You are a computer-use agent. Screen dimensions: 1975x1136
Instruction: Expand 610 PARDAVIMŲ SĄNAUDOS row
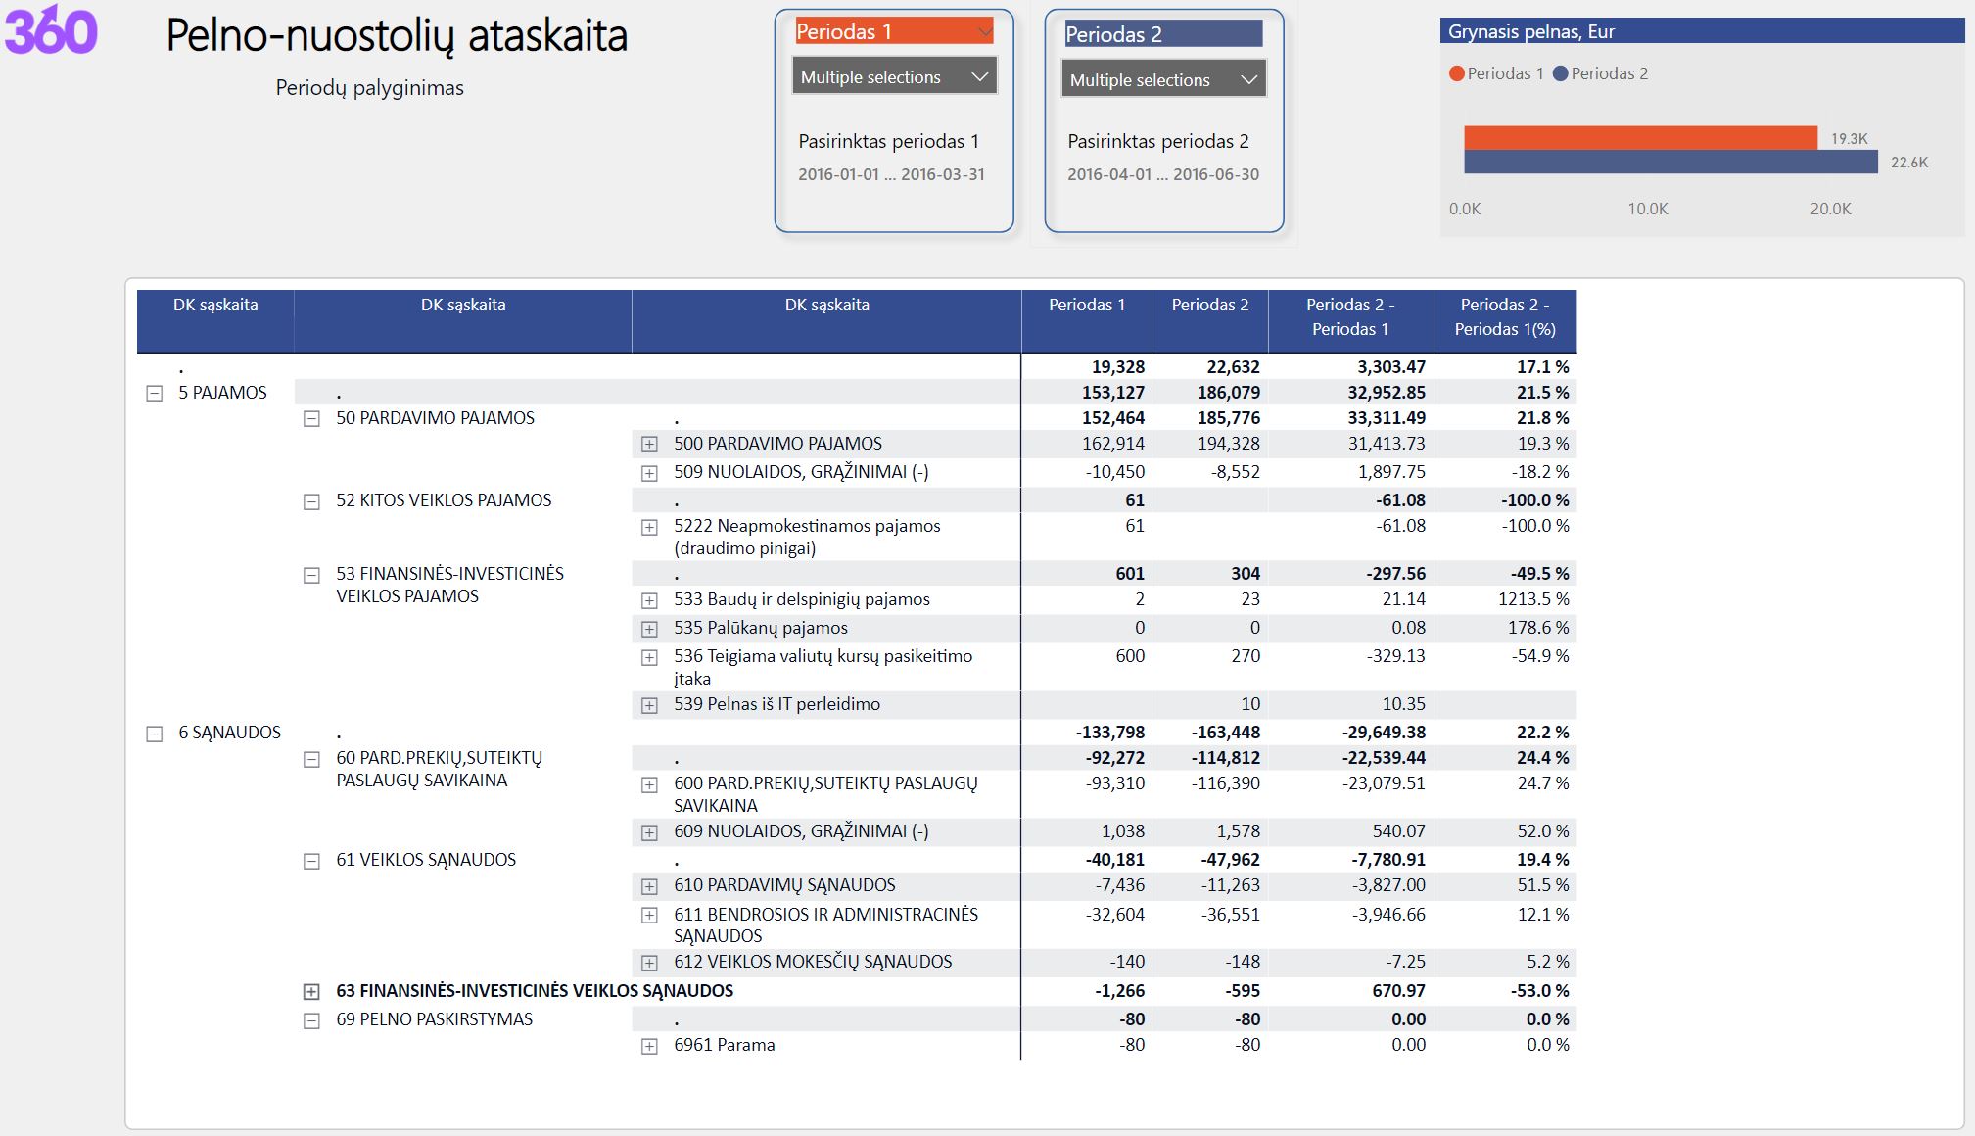[649, 886]
